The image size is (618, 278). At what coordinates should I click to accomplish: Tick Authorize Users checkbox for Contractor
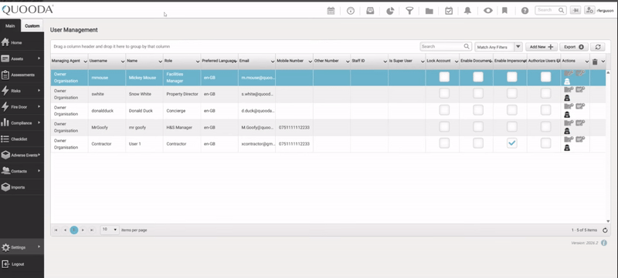545,143
